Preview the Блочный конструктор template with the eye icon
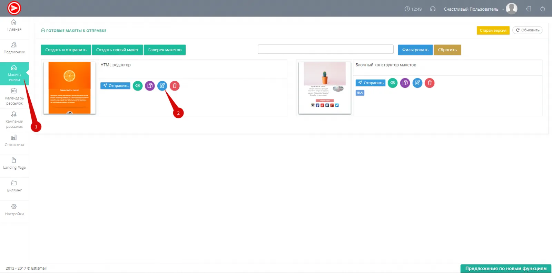Screen dimensions: 552x273 click(393, 83)
